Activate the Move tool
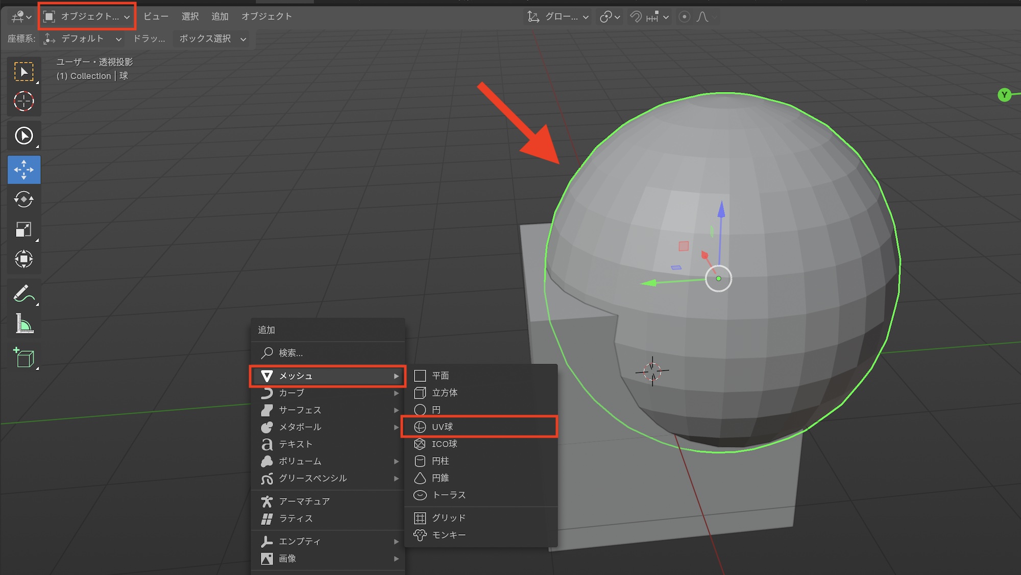Viewport: 1021px width, 575px height. click(23, 170)
